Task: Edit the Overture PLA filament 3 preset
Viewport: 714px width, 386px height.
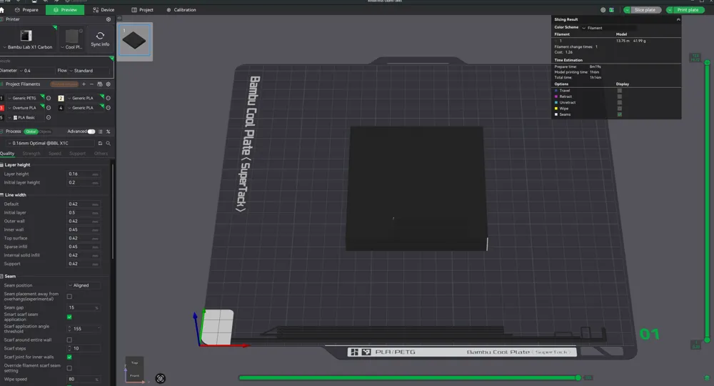Action: 49,108
